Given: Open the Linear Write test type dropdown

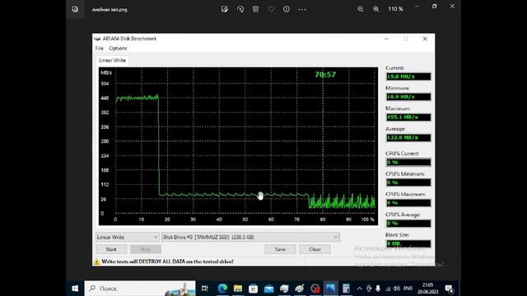Looking at the screenshot, I should click(x=128, y=238).
